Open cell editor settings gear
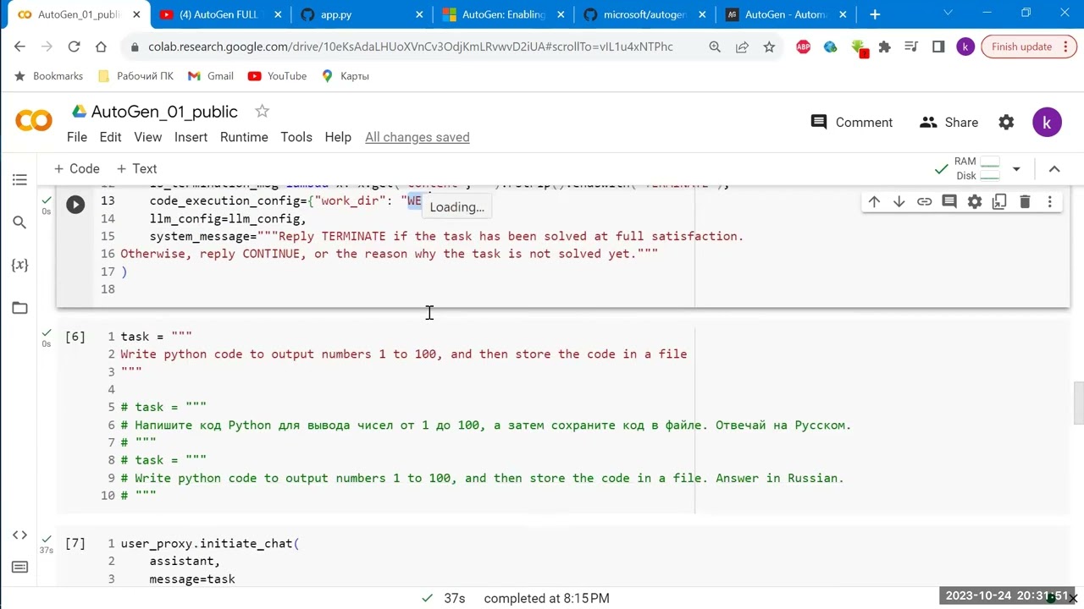The width and height of the screenshot is (1084, 609). pos(975,201)
